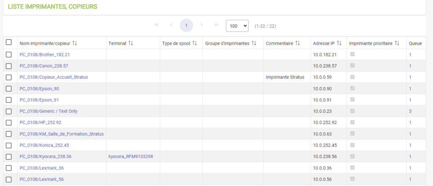Go to next page arrow
433x186 pixels.
[202, 25]
